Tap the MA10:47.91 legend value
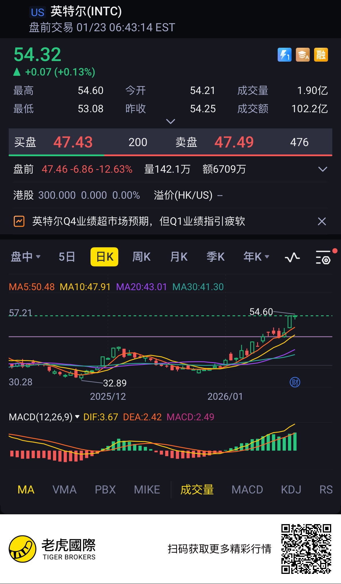 pos(85,287)
